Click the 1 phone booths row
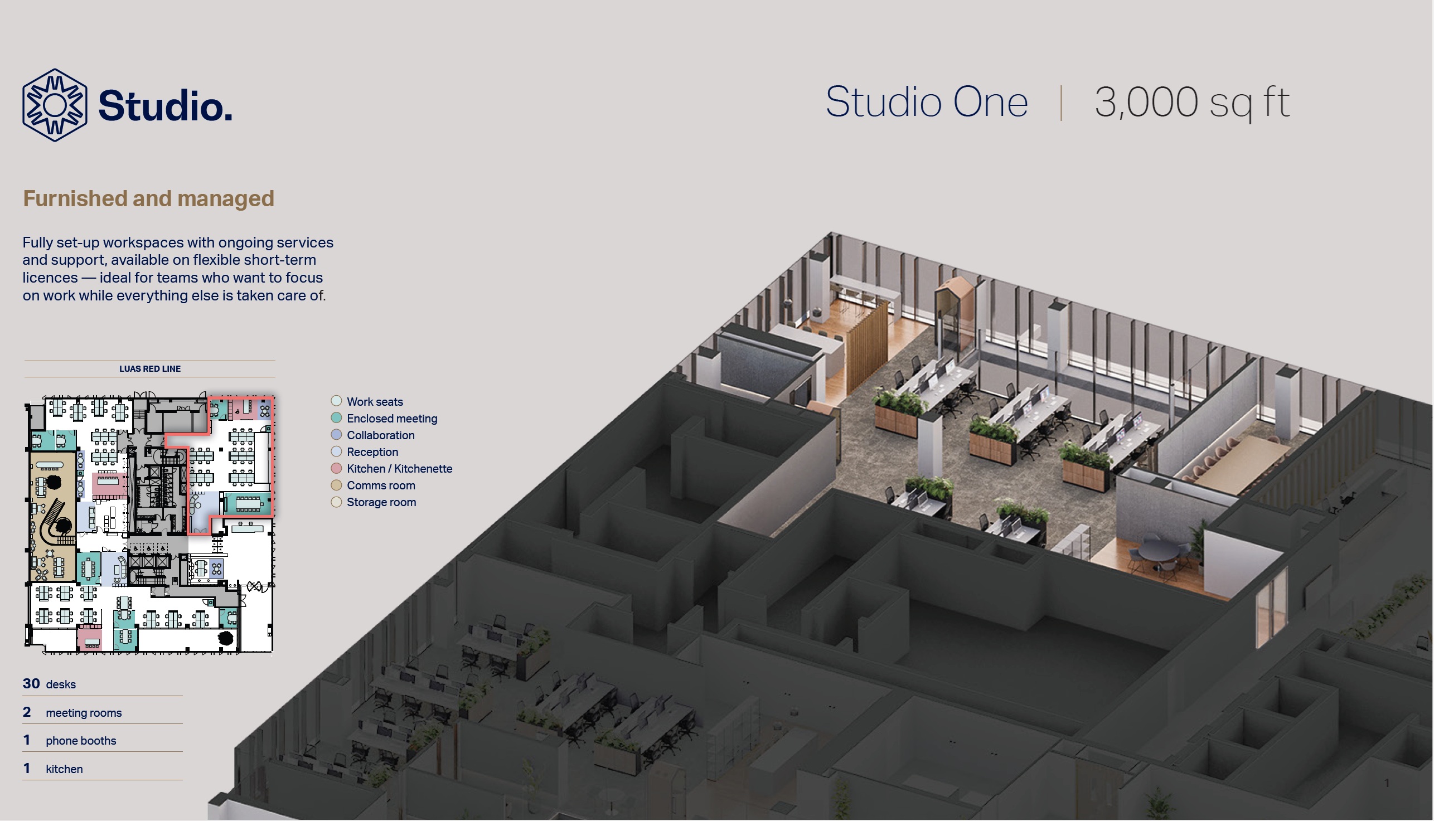 pos(69,740)
